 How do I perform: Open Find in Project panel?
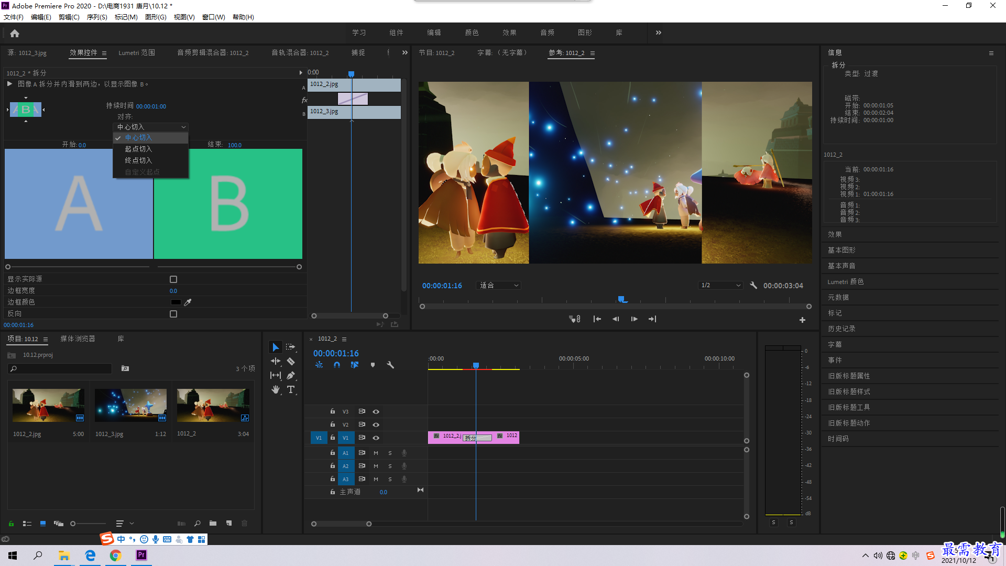pyautogui.click(x=198, y=524)
